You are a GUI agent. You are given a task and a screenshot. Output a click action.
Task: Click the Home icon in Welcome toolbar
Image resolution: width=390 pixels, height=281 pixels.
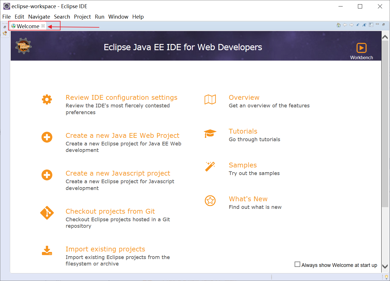339,25
